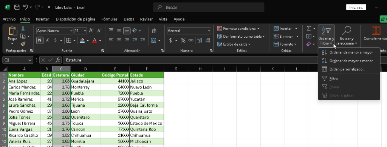The height and width of the screenshot is (147, 387).
Task: Select the Format Painter brush
Action: (23, 44)
